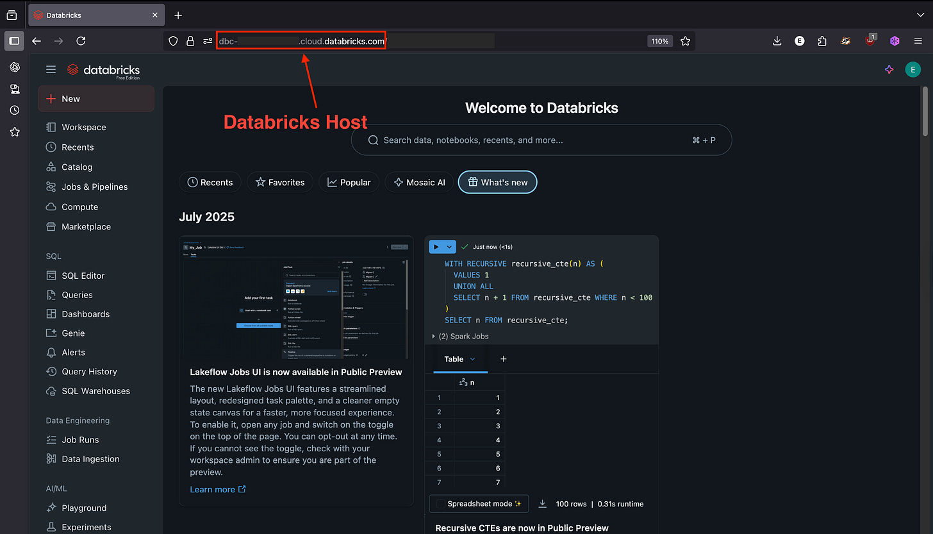Open the Databricks Assistant sparkle icon
933x534 pixels.
(x=889, y=70)
